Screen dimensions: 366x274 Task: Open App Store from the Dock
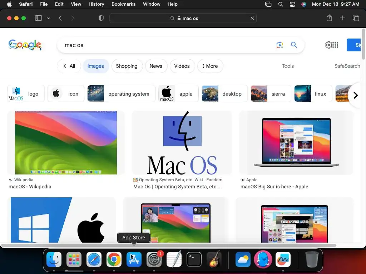[134, 259]
